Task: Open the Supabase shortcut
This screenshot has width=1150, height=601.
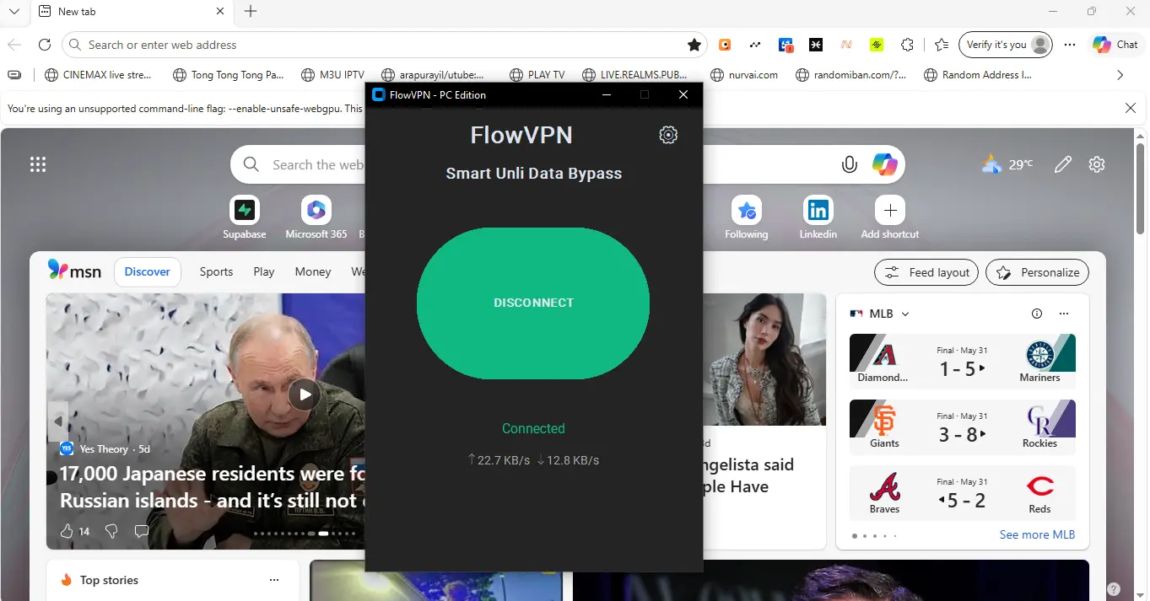Action: [245, 217]
